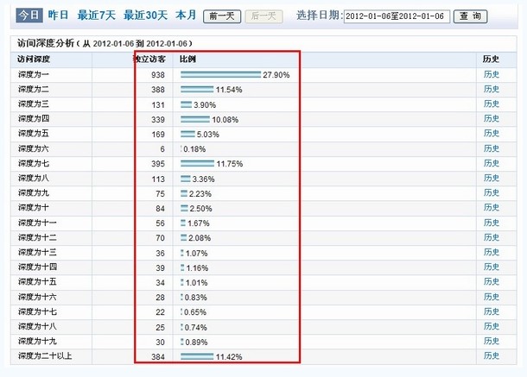Image resolution: width=527 pixels, height=377 pixels.
Task: Click the 比例 column header
Action: (x=187, y=60)
